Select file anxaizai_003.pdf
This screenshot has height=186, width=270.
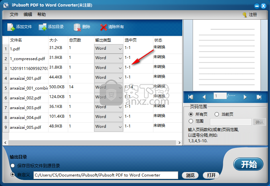pos(26,108)
